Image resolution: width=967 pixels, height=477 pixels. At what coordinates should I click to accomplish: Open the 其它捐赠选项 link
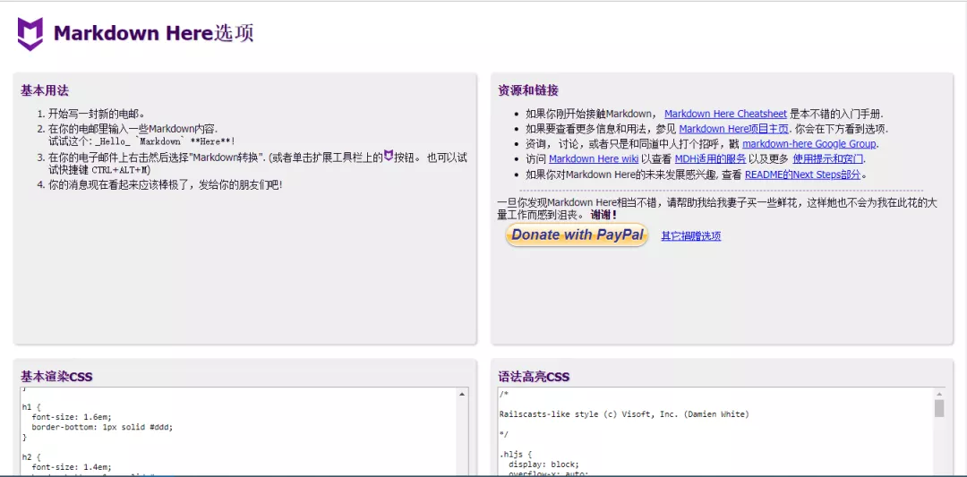point(691,236)
